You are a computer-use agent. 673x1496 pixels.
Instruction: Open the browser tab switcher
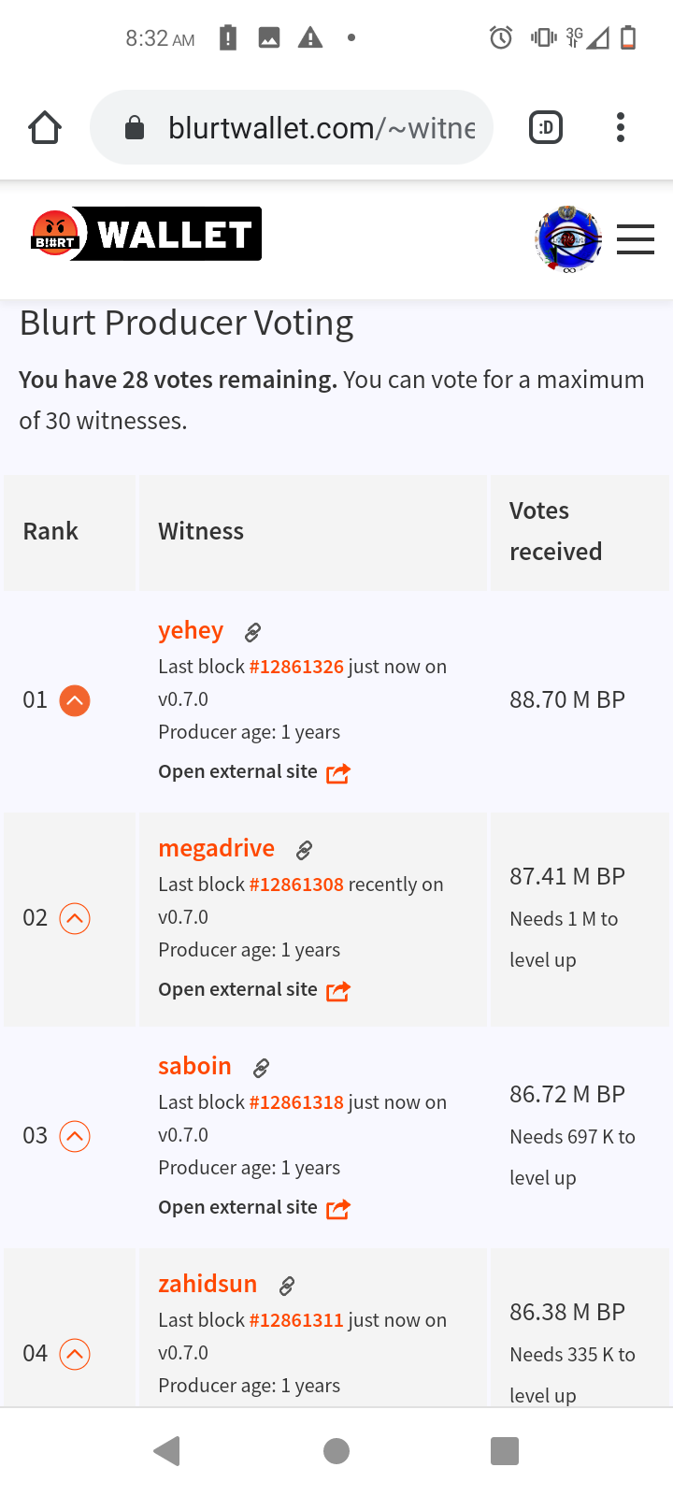(546, 127)
